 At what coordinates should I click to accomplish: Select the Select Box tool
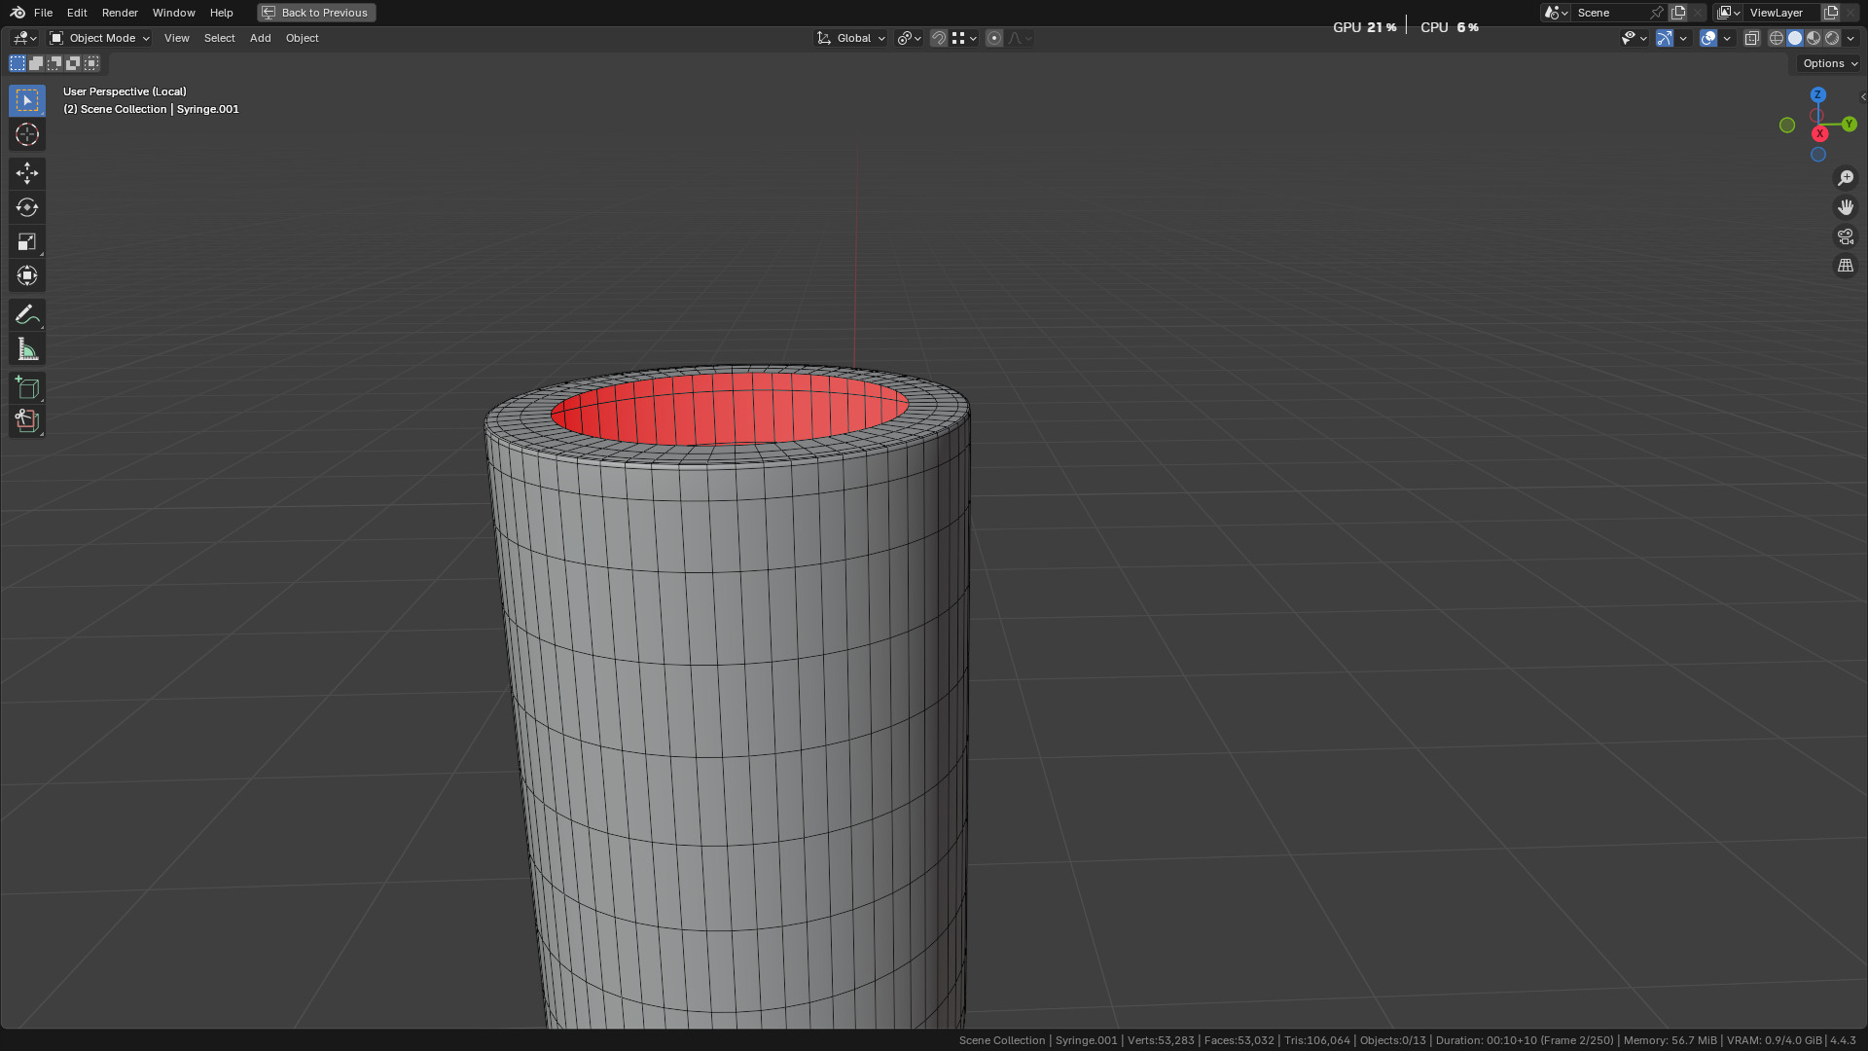[x=27, y=100]
